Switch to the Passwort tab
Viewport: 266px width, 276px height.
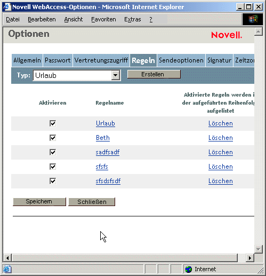tap(58, 60)
